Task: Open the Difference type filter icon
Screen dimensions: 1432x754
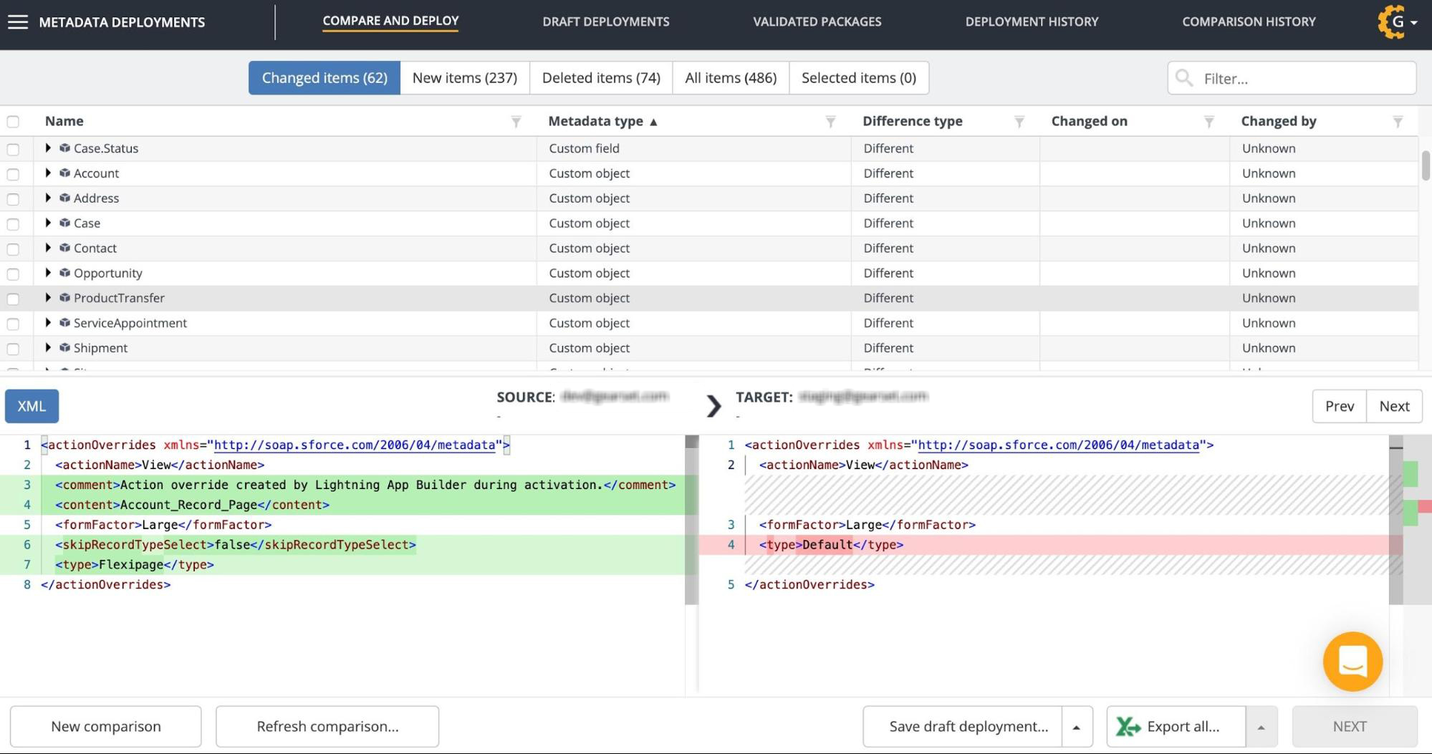Action: 1019,122
